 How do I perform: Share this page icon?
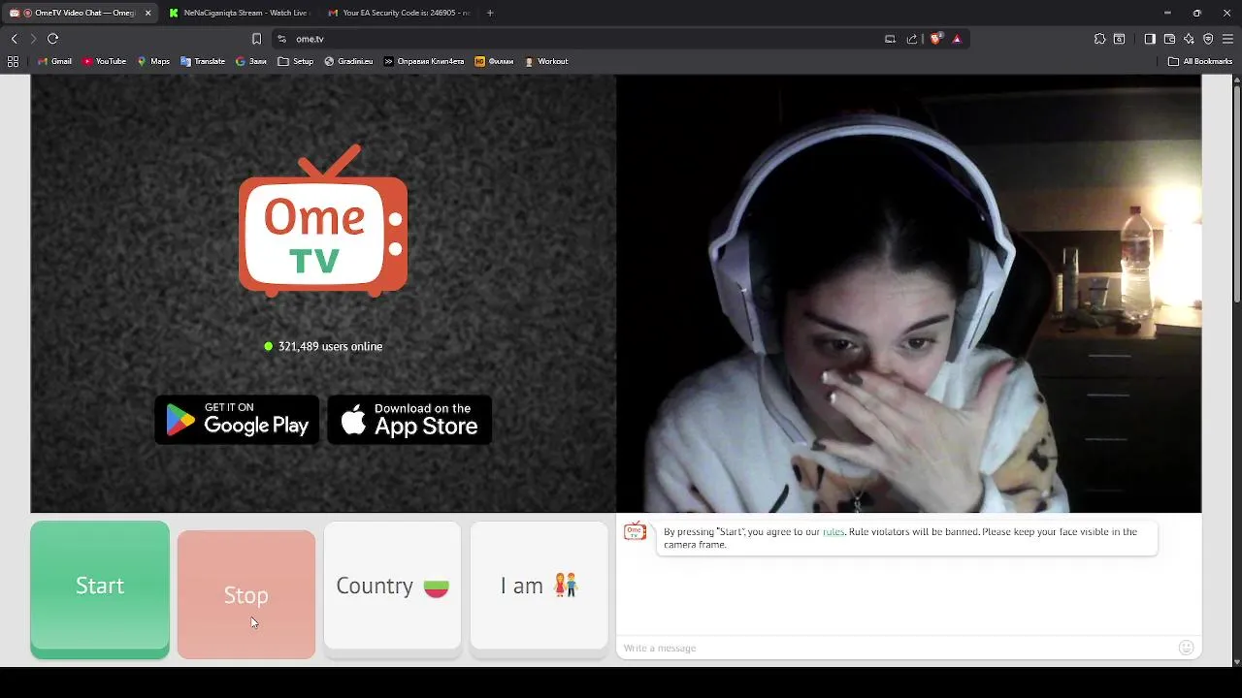[x=912, y=39]
